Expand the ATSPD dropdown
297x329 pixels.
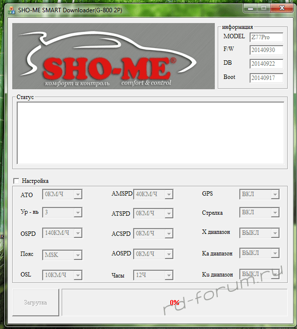pyautogui.click(x=153, y=213)
